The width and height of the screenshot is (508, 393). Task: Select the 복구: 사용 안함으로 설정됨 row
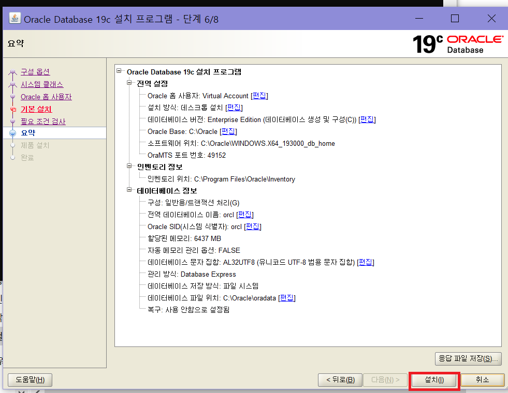click(188, 310)
